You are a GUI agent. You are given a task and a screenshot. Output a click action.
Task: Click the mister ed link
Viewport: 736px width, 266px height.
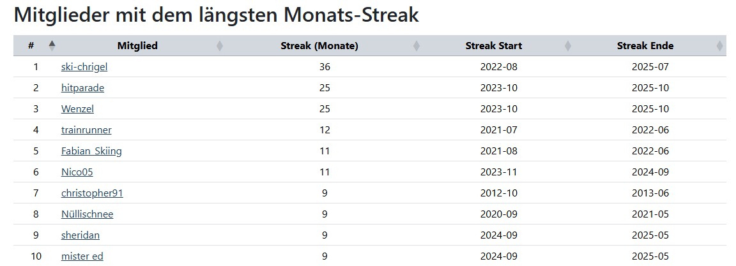(x=82, y=256)
